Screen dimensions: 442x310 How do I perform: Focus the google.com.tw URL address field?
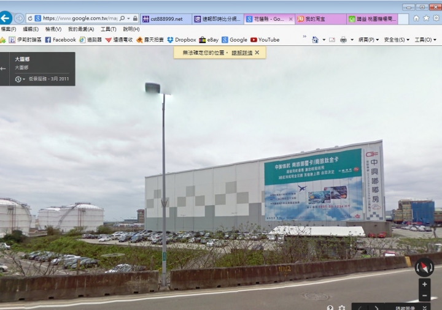click(80, 18)
